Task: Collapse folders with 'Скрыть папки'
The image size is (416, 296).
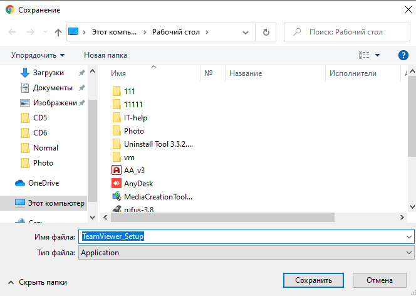Action: coord(38,282)
